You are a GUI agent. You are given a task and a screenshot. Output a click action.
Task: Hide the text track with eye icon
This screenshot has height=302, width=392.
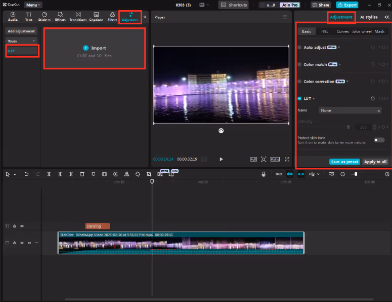[x=22, y=226]
